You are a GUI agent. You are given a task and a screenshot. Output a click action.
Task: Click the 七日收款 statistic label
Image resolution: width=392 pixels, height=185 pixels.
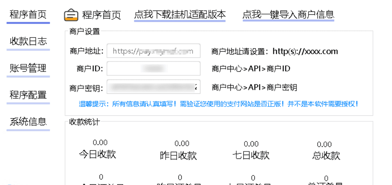pyautogui.click(x=251, y=155)
